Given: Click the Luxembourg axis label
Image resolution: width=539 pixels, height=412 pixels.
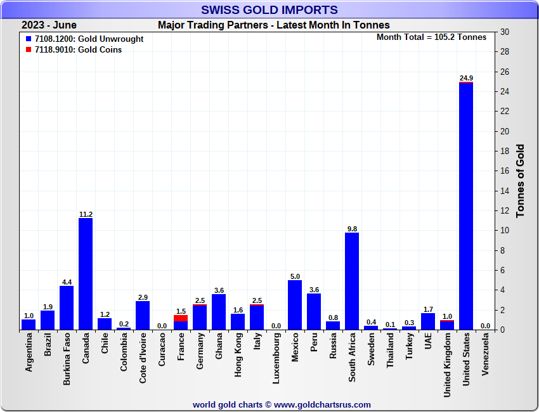Looking at the screenshot, I should pyautogui.click(x=276, y=359).
